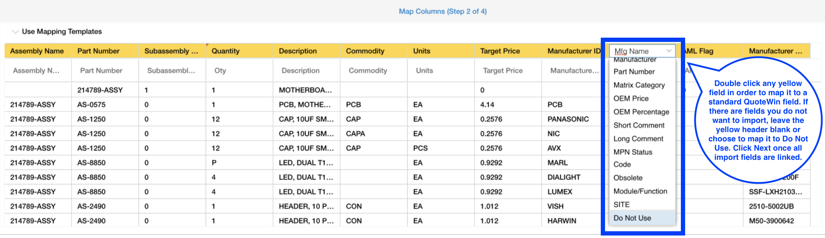This screenshot has width=825, height=238.
Task: Click the Assembly Name yellow header
Action: coord(38,51)
